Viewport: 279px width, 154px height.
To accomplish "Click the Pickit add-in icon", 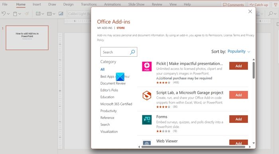I will pos(147,66).
